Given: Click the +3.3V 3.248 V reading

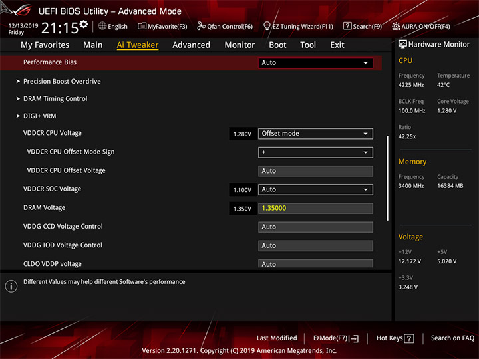Looking at the screenshot, I should (408, 287).
